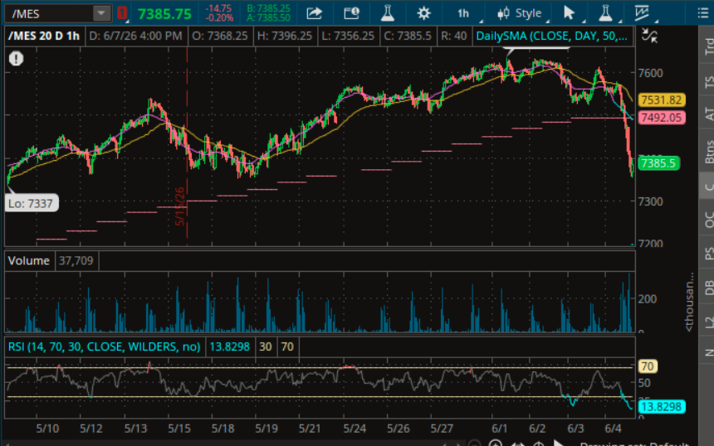Click the green 7385.5 price bubble
Screen dimensions: 714x446
point(659,163)
